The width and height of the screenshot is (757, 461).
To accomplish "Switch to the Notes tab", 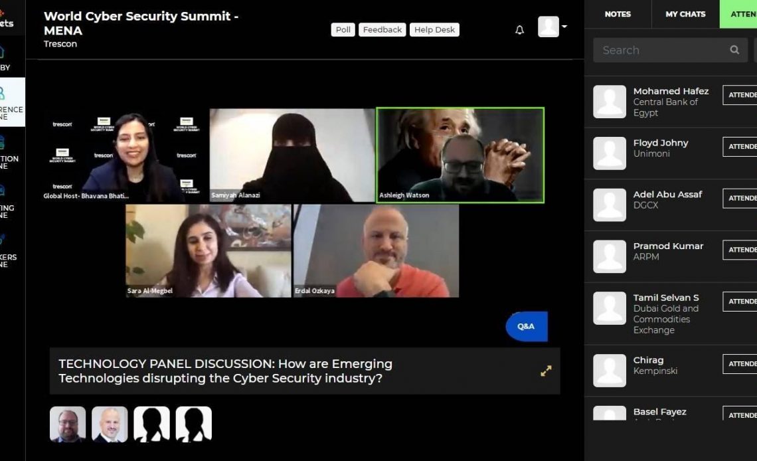I will (618, 14).
